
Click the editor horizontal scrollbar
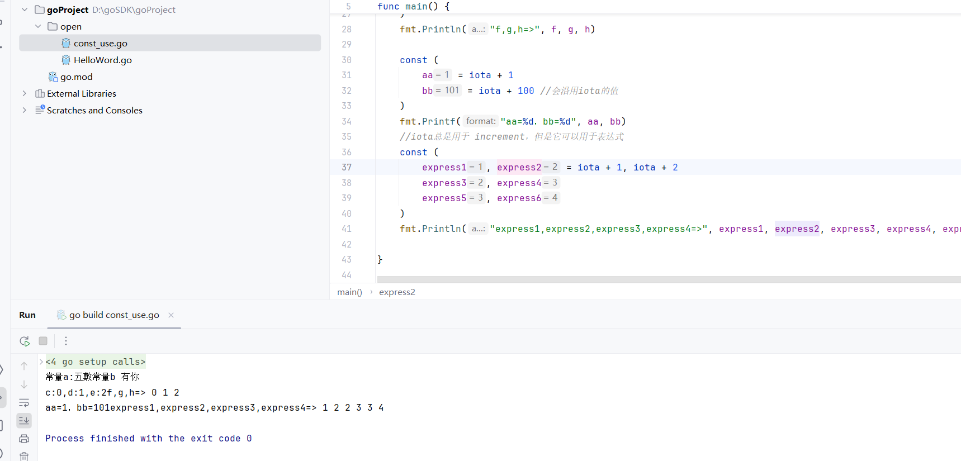[669, 279]
